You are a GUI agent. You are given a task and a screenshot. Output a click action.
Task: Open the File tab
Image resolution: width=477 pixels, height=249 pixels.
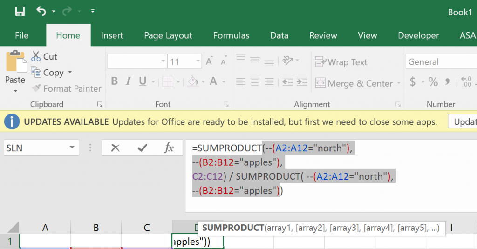click(x=21, y=35)
